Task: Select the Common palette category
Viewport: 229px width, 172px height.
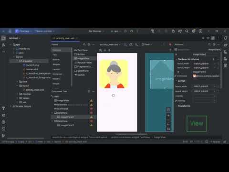Action: pyautogui.click(x=61, y=50)
